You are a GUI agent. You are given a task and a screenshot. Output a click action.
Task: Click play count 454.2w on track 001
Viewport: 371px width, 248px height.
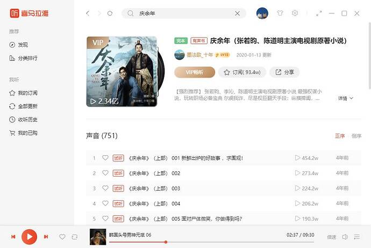306,158
